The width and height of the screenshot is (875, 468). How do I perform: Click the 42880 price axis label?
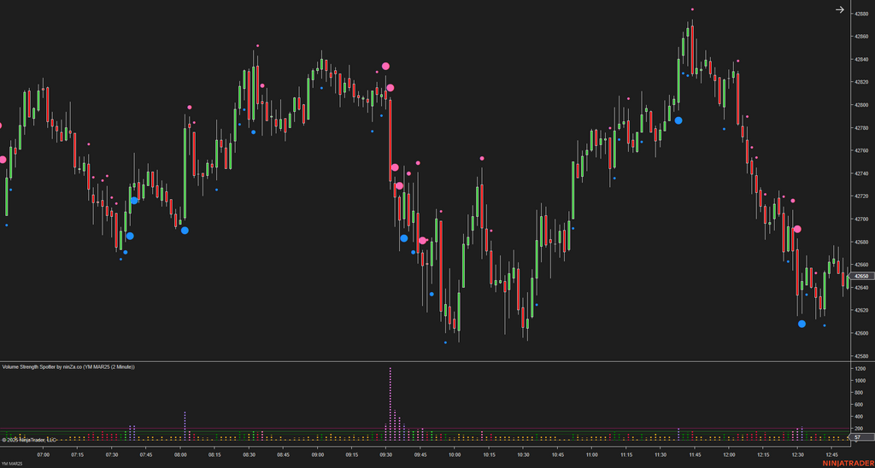(861, 14)
